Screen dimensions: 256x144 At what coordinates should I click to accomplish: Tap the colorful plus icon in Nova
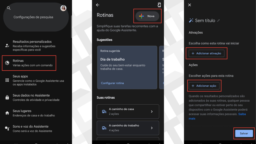141,16
